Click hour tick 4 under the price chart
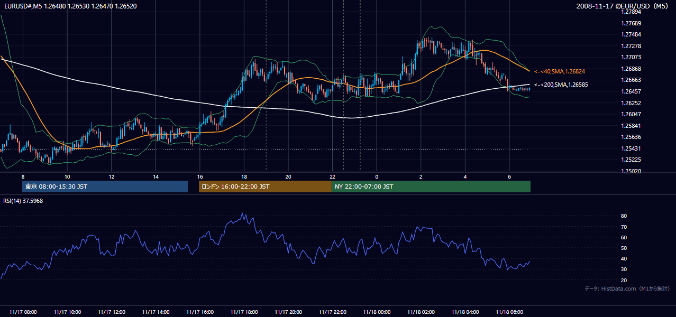 [x=465, y=176]
